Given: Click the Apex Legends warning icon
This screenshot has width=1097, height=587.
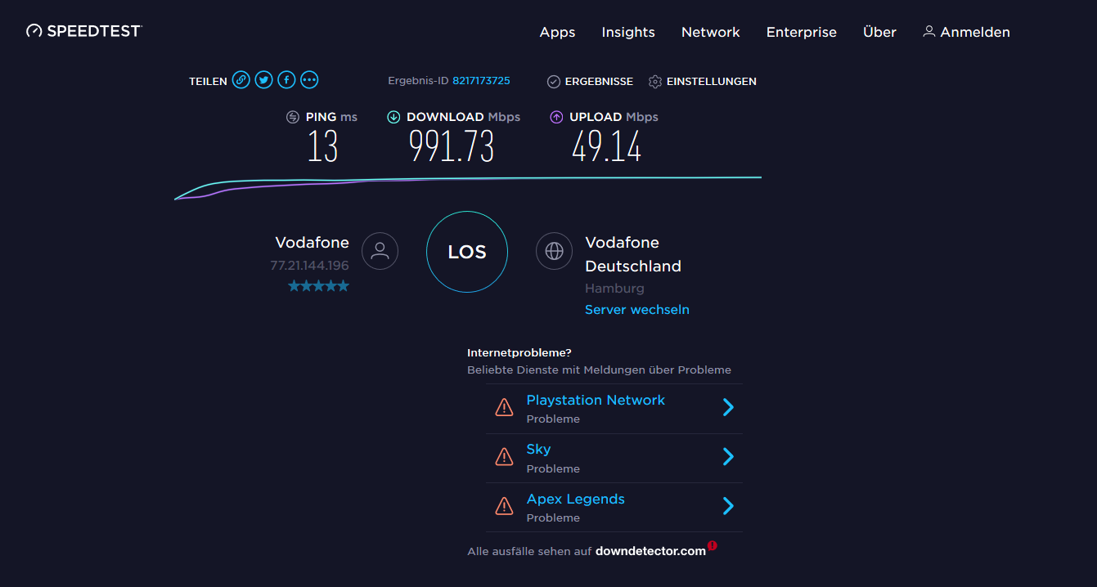Looking at the screenshot, I should click(505, 506).
